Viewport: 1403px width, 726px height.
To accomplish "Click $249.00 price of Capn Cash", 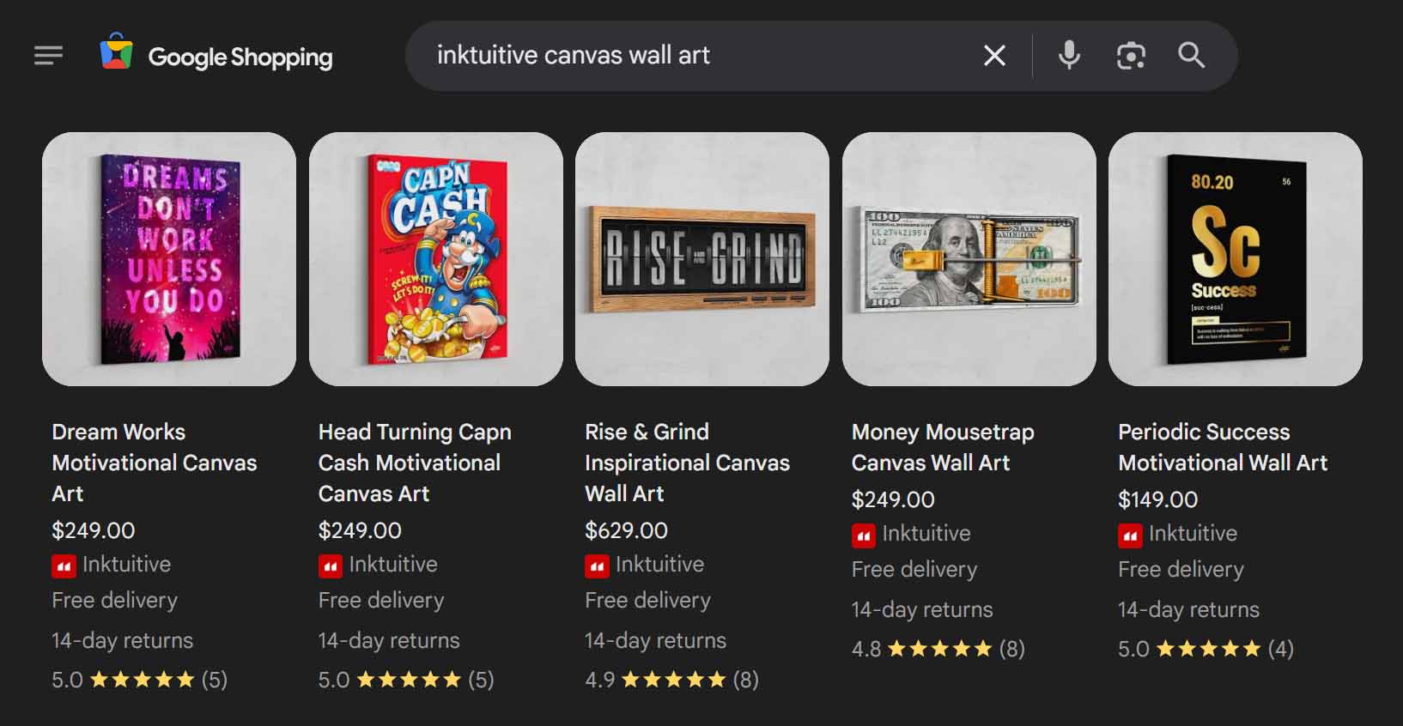I will [360, 530].
